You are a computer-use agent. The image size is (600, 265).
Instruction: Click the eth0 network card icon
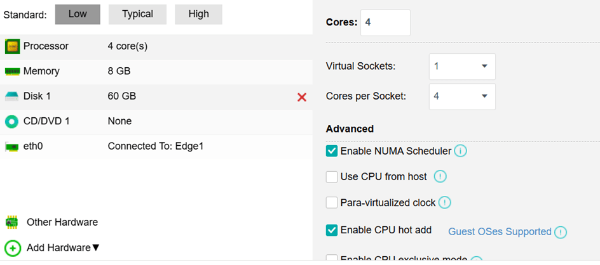click(12, 146)
